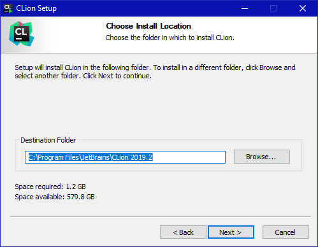
Task: Click the Space available 579.8 GB text
Action: [55, 197]
